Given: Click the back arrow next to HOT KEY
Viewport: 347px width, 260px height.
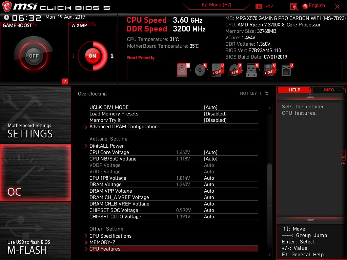Looking at the screenshot, I should (267, 93).
